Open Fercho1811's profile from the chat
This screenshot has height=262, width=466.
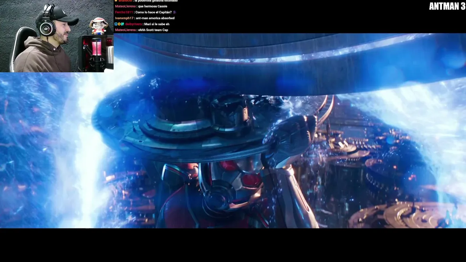(x=124, y=12)
